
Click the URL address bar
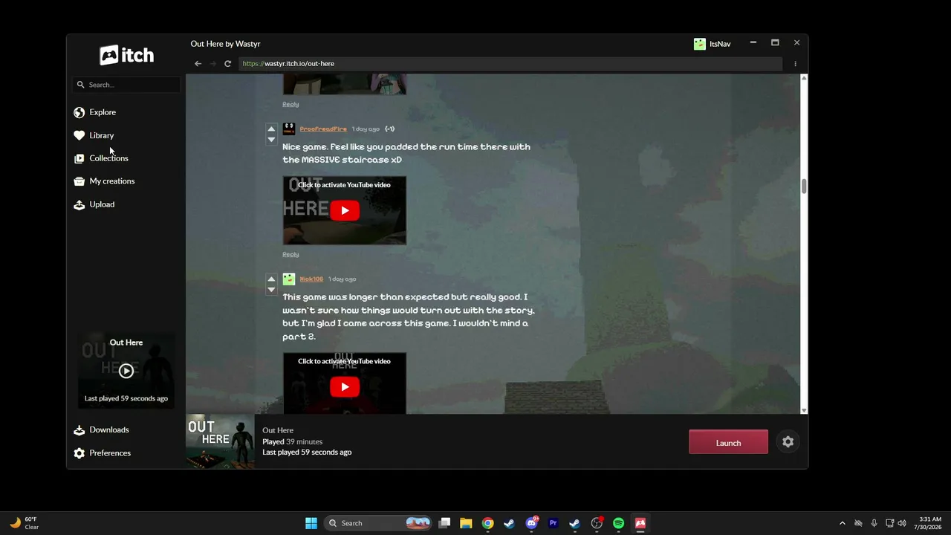(510, 64)
